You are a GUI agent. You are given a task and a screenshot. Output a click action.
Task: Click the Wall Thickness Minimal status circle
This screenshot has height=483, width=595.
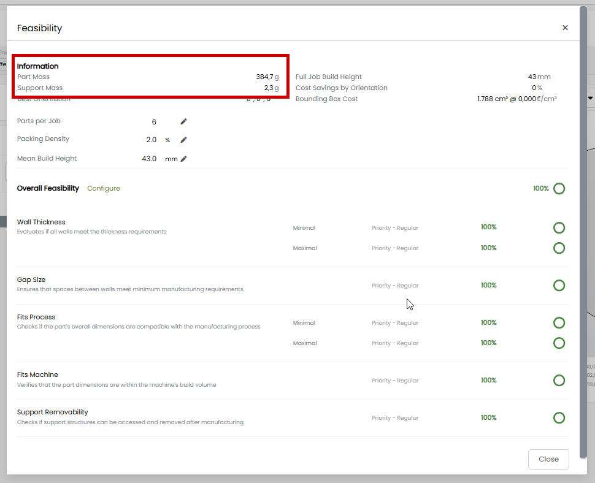pyautogui.click(x=559, y=228)
